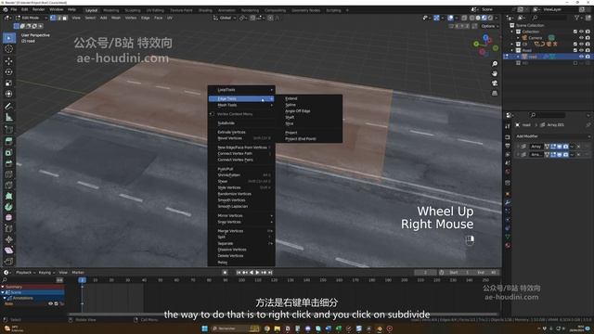Select the Smooth tool
The image size is (594, 334).
9,218
